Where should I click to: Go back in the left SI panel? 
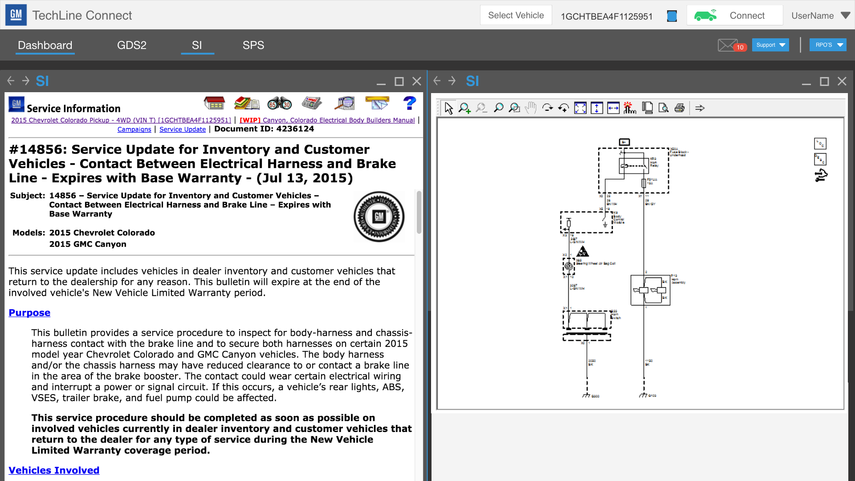[11, 81]
